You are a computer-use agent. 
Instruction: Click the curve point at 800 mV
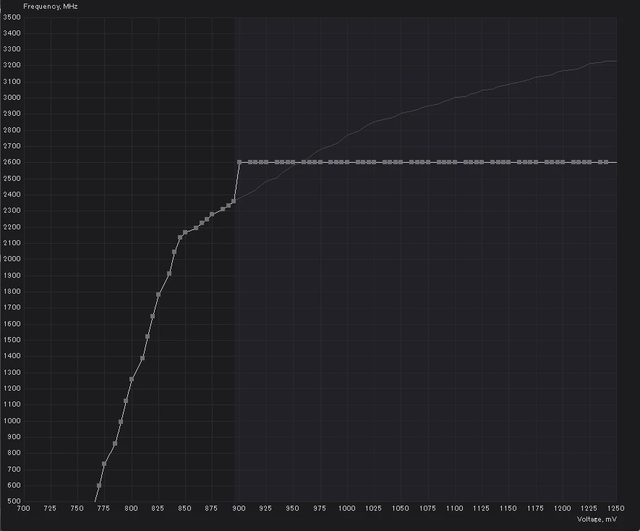(132, 379)
